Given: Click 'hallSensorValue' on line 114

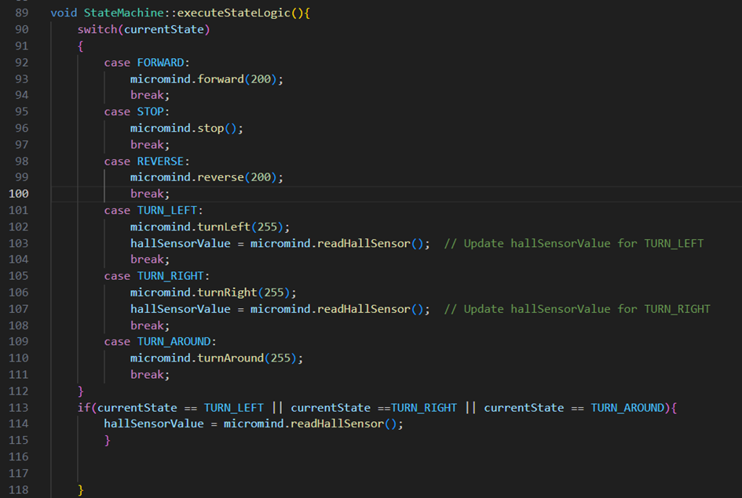Looking at the screenshot, I should click(154, 423).
